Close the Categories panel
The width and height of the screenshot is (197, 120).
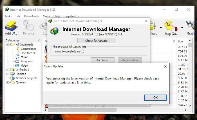(x=39, y=41)
